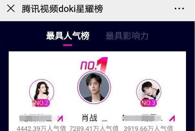The height and width of the screenshot is (131, 195).
Task: Tap the large NO.1 rank badge
Action: tap(94, 65)
